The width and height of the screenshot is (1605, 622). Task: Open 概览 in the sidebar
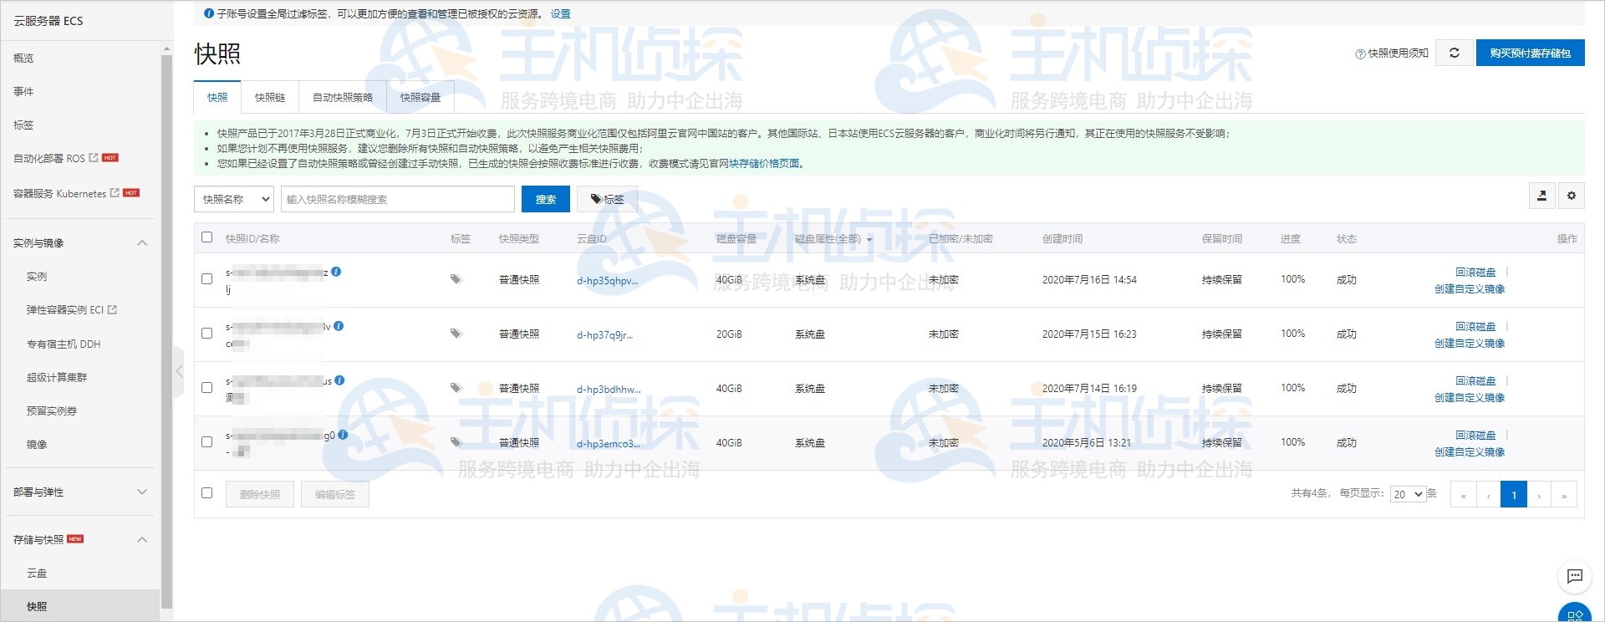pos(23,58)
